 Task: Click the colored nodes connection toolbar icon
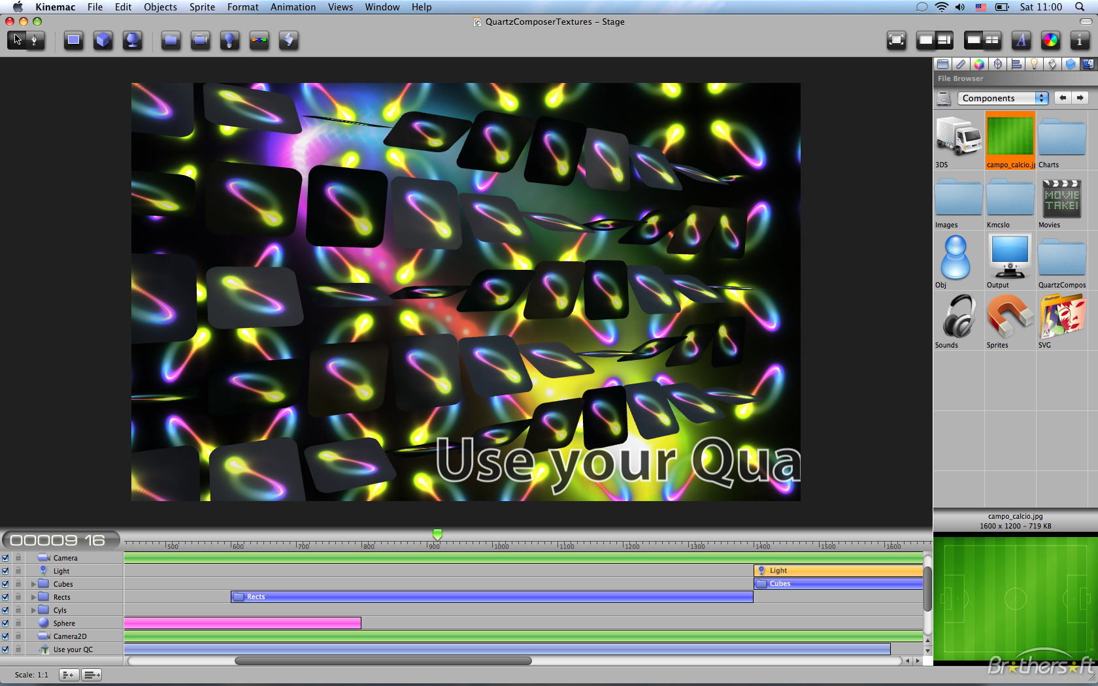[x=259, y=41]
